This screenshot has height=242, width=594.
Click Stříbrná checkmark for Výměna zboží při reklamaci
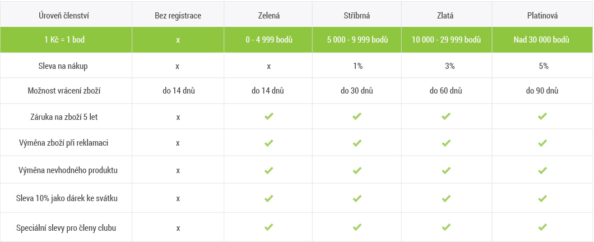click(357, 143)
